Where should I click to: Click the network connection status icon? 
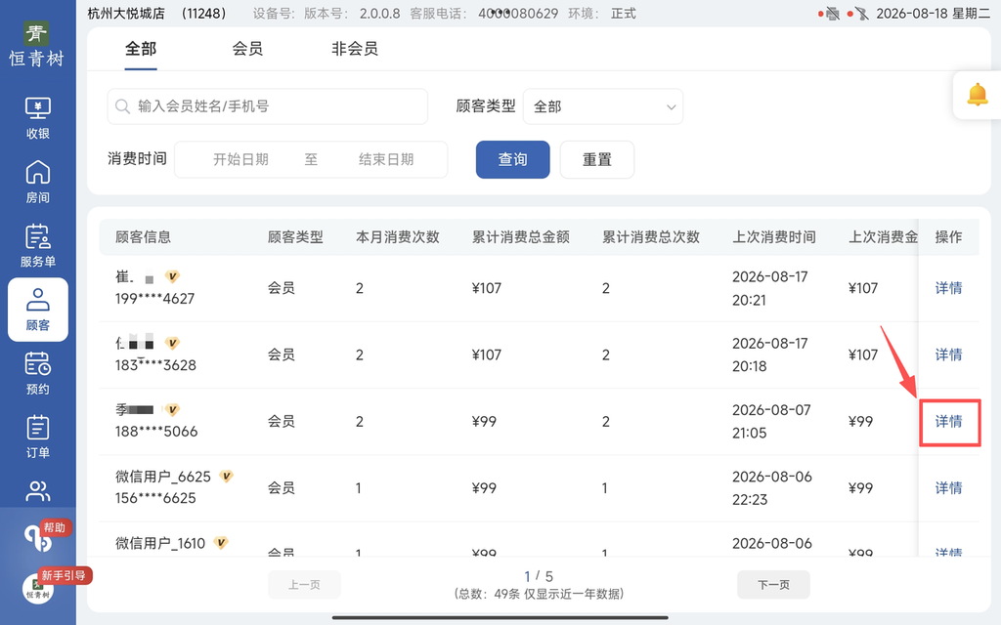[x=861, y=14]
